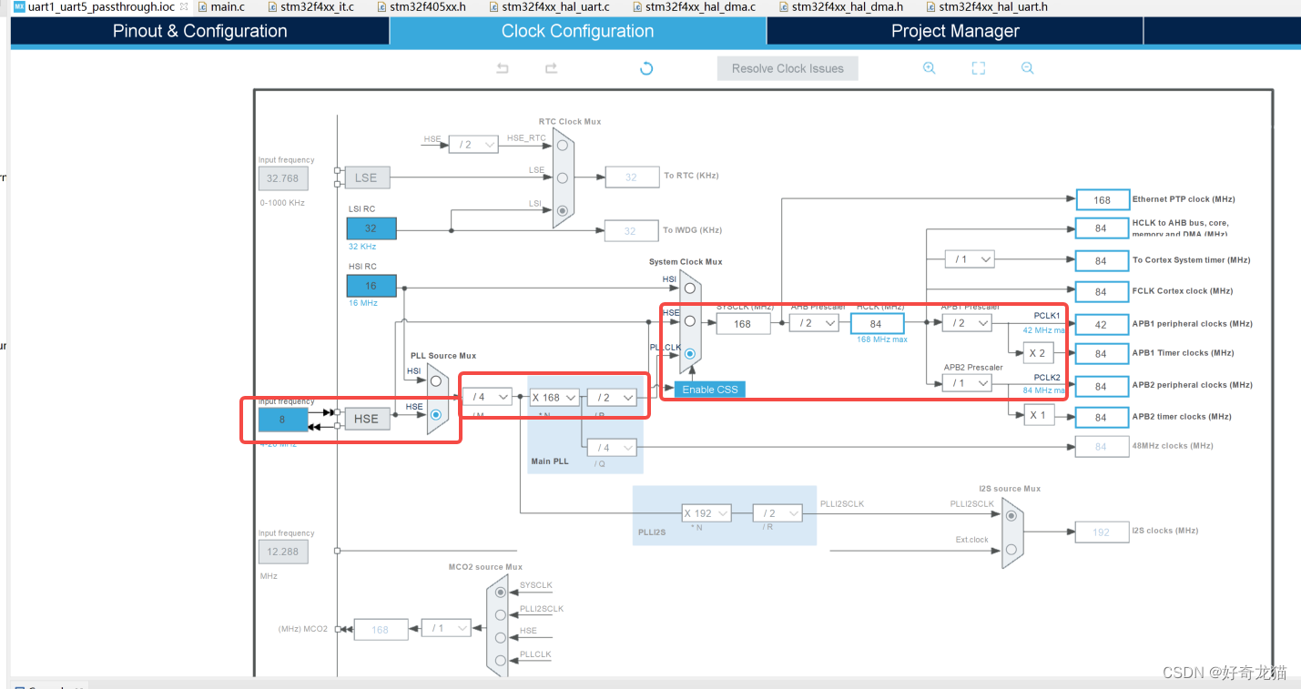
Task: Open PLL /Q divider /4 dropdown
Action: (x=612, y=447)
